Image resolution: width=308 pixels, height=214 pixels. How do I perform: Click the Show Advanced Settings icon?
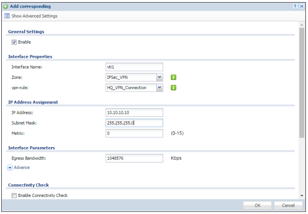(x=7, y=16)
